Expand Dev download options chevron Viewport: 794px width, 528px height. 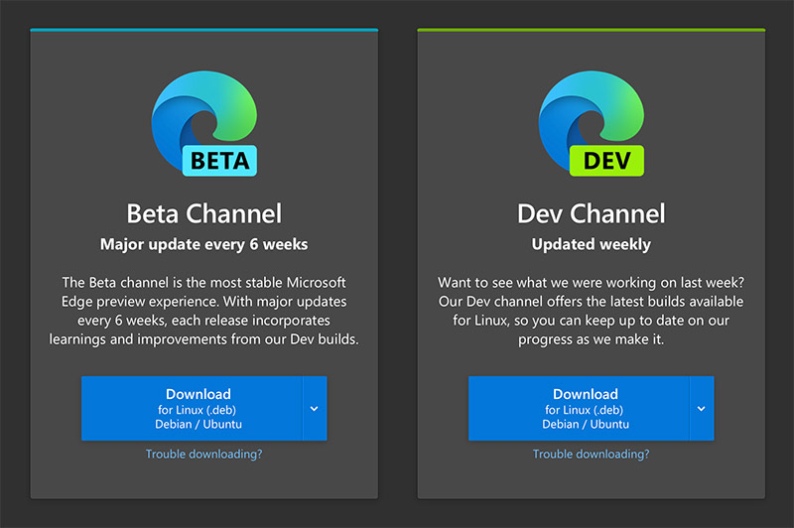click(702, 408)
